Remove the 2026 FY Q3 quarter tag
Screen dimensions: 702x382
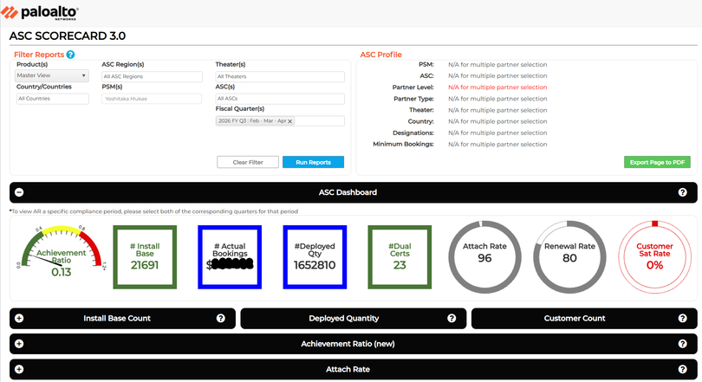pos(290,121)
